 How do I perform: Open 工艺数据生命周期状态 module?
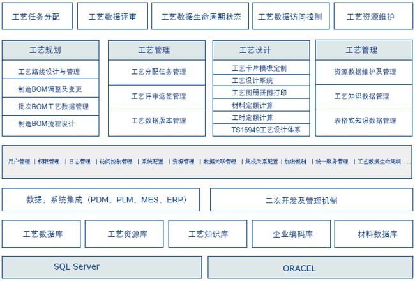(x=201, y=17)
